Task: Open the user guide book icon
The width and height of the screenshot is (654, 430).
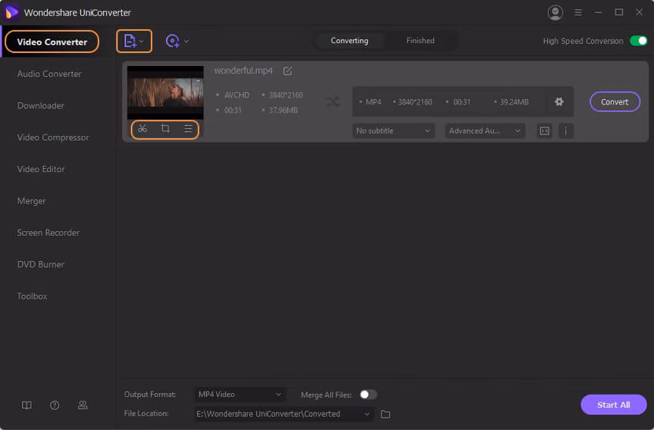Action: click(27, 405)
